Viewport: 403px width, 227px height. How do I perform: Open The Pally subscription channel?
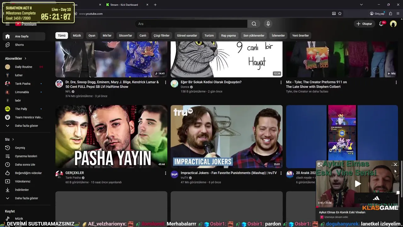pyautogui.click(x=24, y=109)
